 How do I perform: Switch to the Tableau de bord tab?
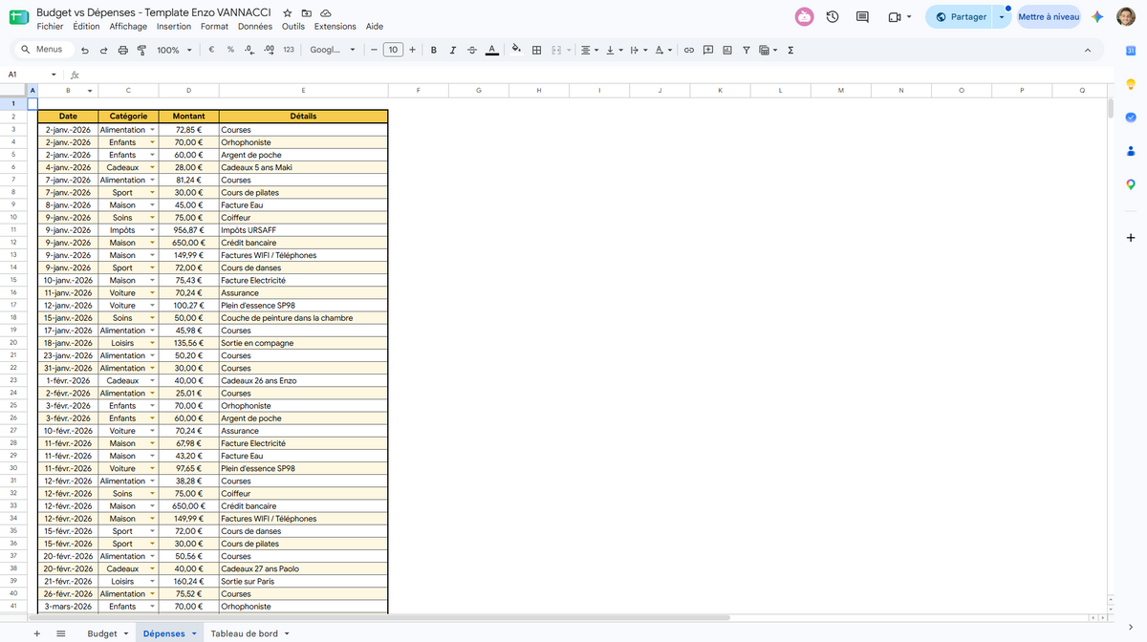point(245,633)
